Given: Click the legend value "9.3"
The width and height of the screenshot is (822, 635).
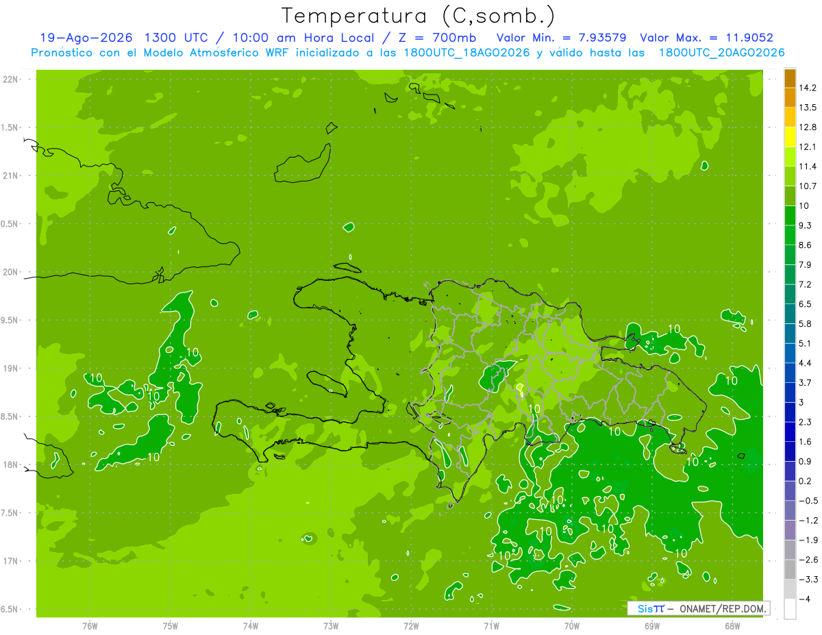Looking at the screenshot, I should (x=806, y=225).
